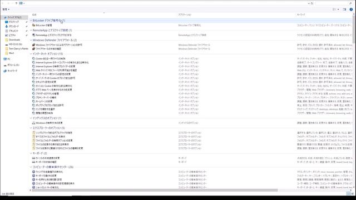Collapse the BitLocker ドライブ暗号化 group

pos(31,21)
